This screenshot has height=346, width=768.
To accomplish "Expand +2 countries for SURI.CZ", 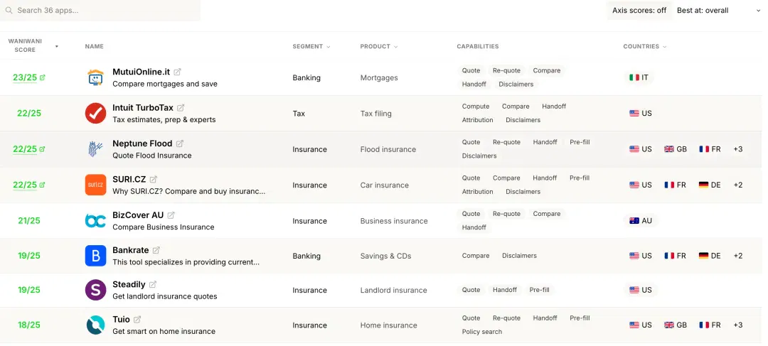I will tap(737, 185).
